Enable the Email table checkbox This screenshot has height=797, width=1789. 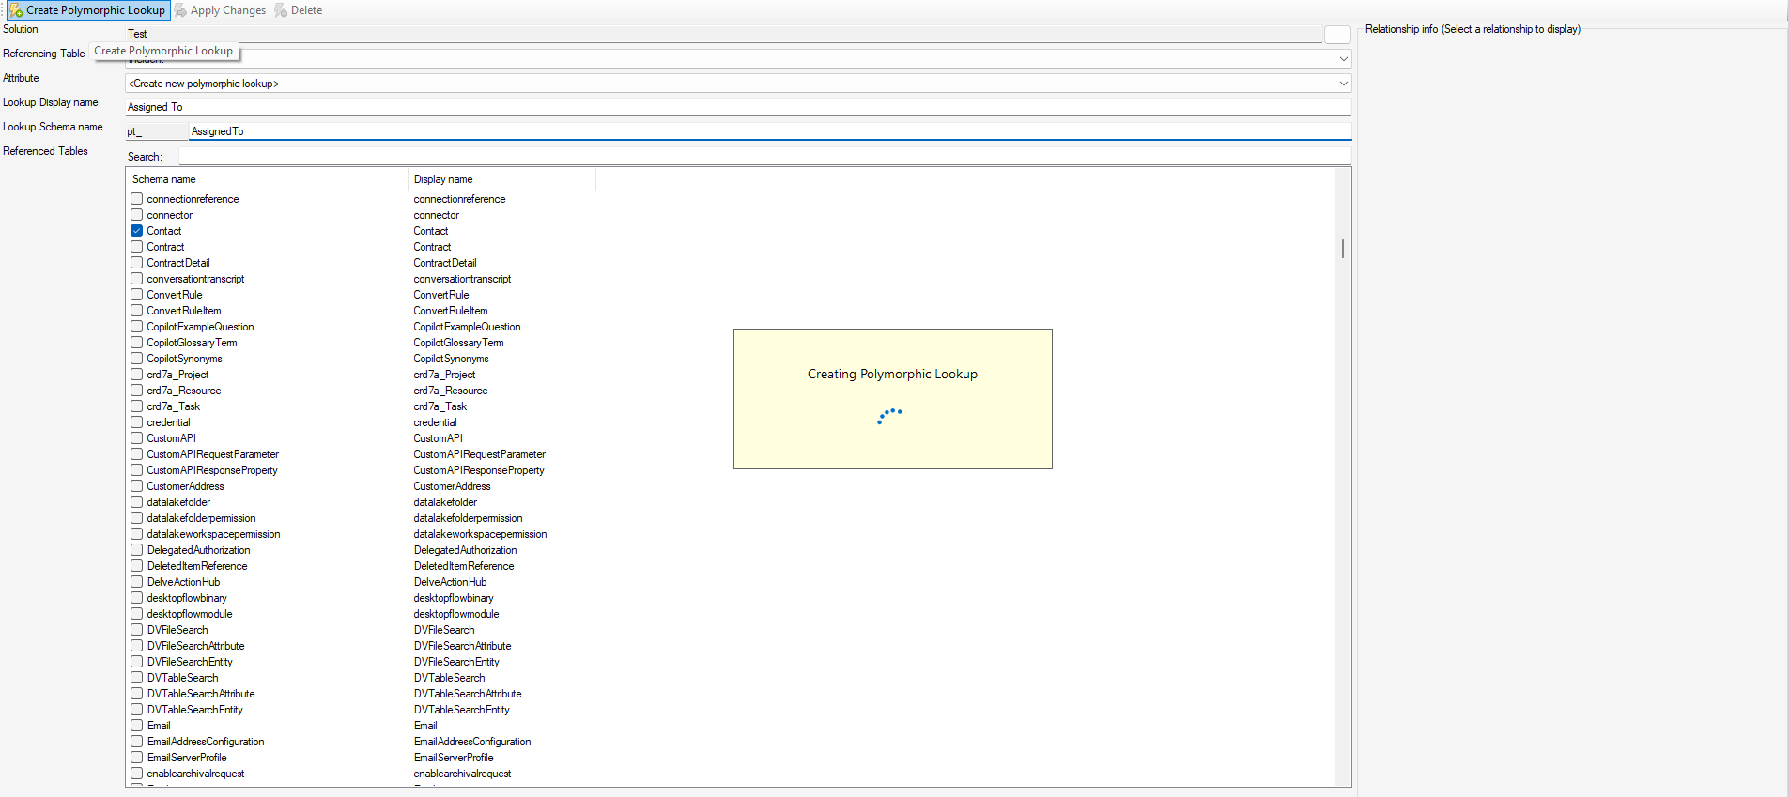[137, 726]
